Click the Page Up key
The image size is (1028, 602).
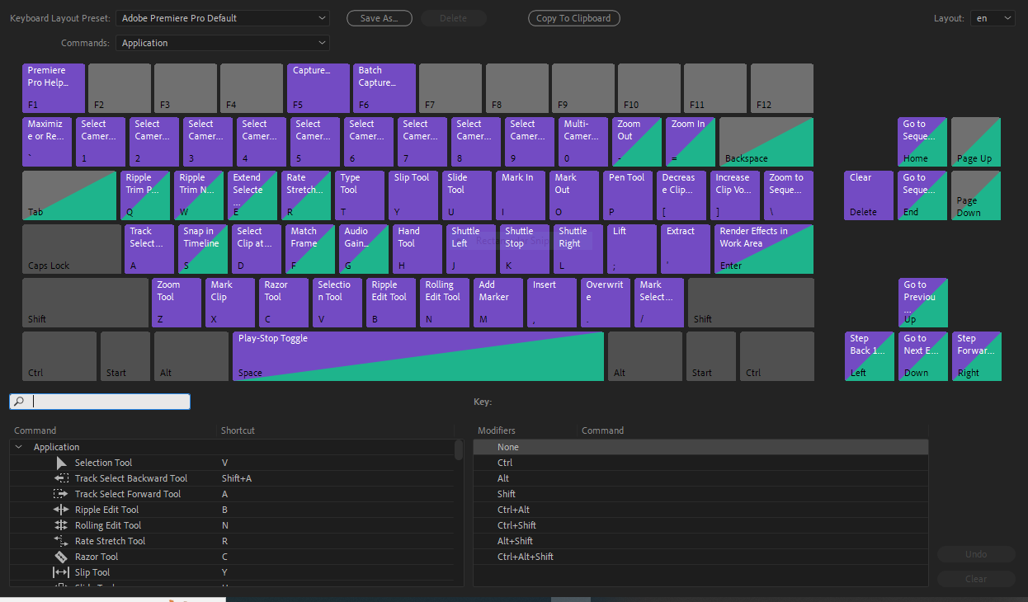[977, 142]
